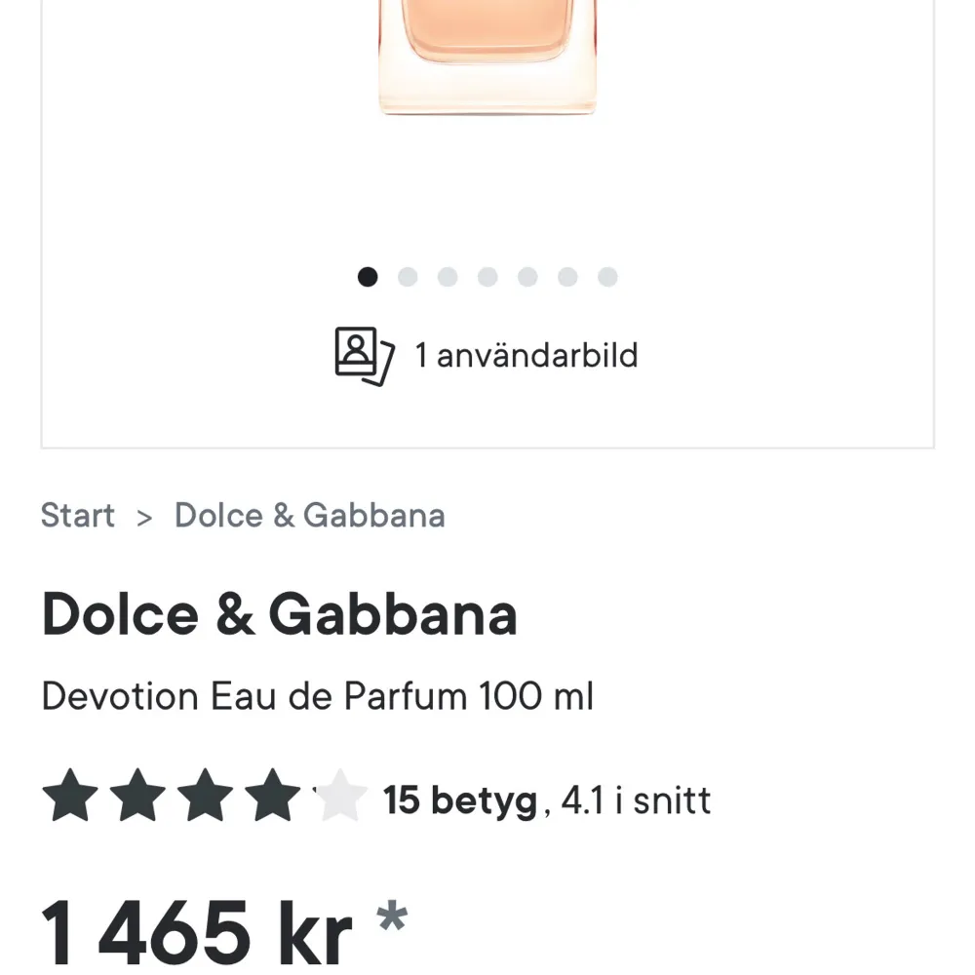Click the sixth carousel position dot
Viewport: 975px width, 975px height.
tap(568, 277)
